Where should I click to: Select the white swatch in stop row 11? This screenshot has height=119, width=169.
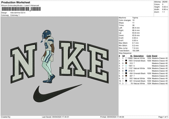coord(126,83)
